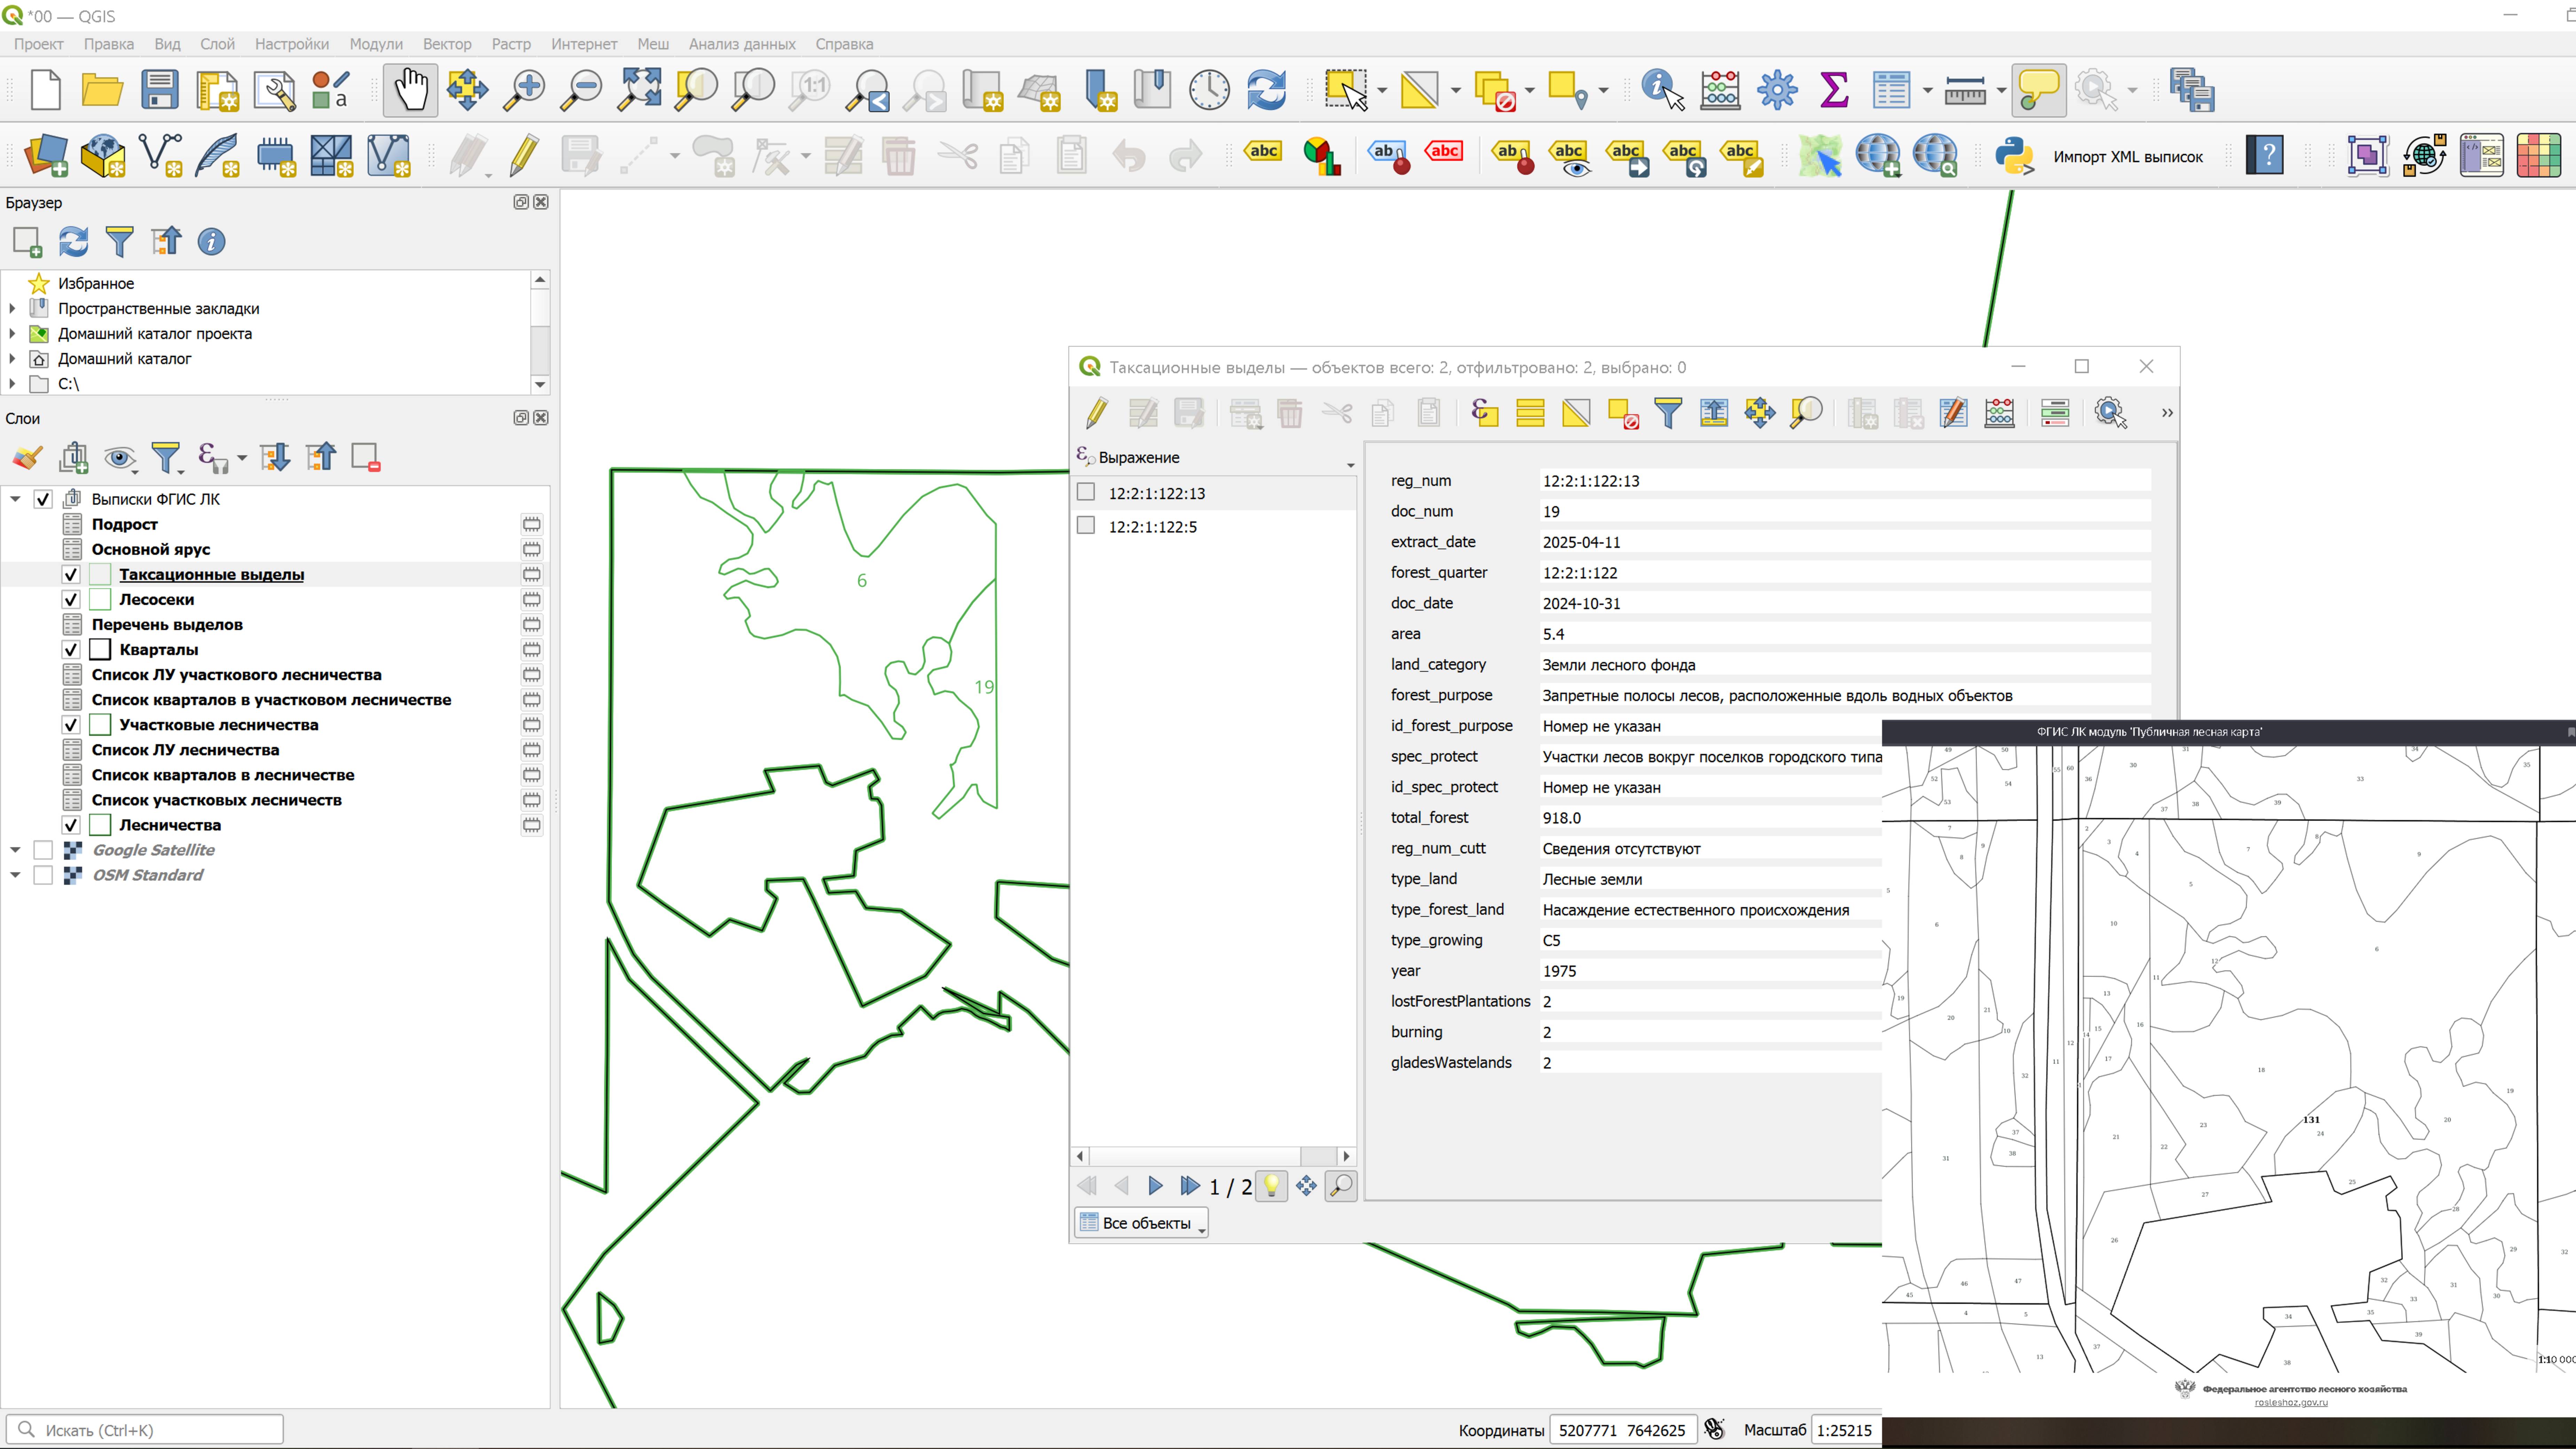Open the Все объекты dropdown

[1141, 1222]
